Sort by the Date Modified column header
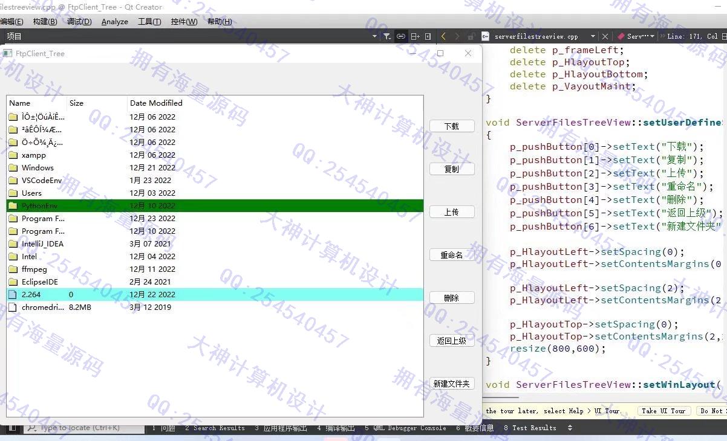This screenshot has height=441, width=727. tap(275, 103)
